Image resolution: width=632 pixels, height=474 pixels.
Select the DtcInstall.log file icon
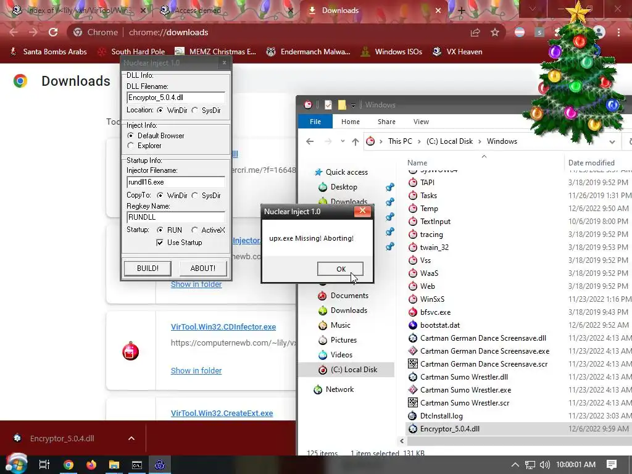pos(413,415)
